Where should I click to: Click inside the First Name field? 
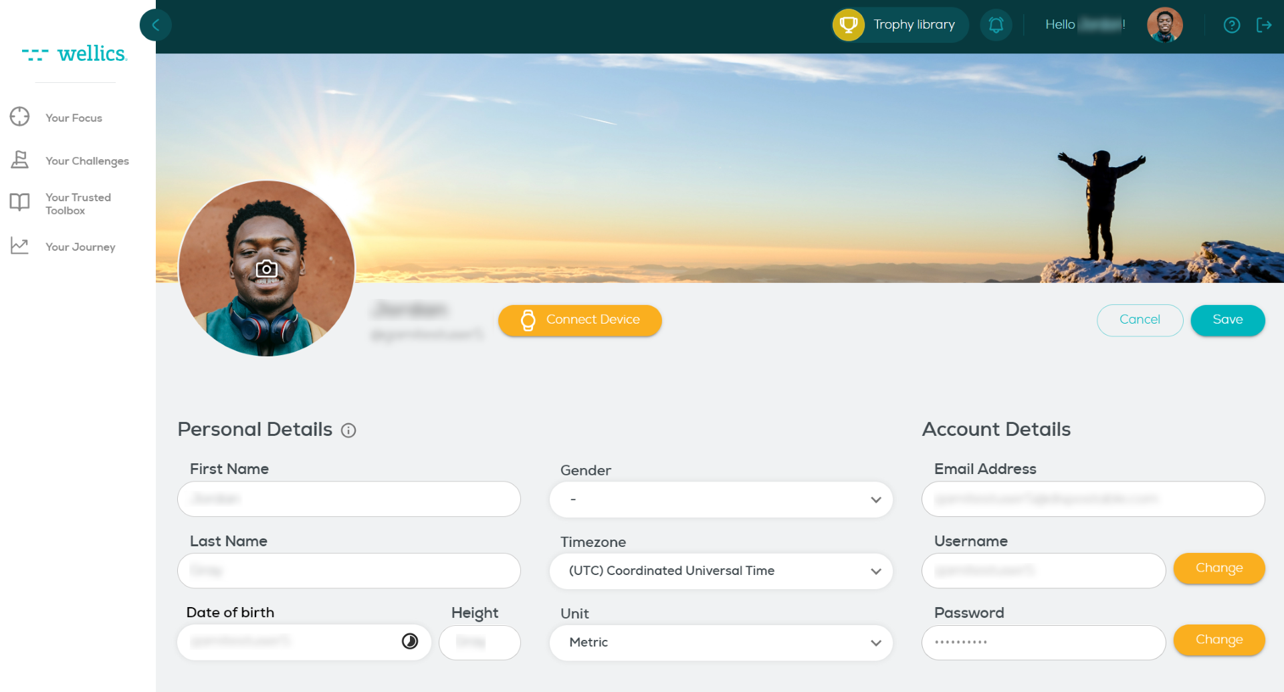(348, 499)
